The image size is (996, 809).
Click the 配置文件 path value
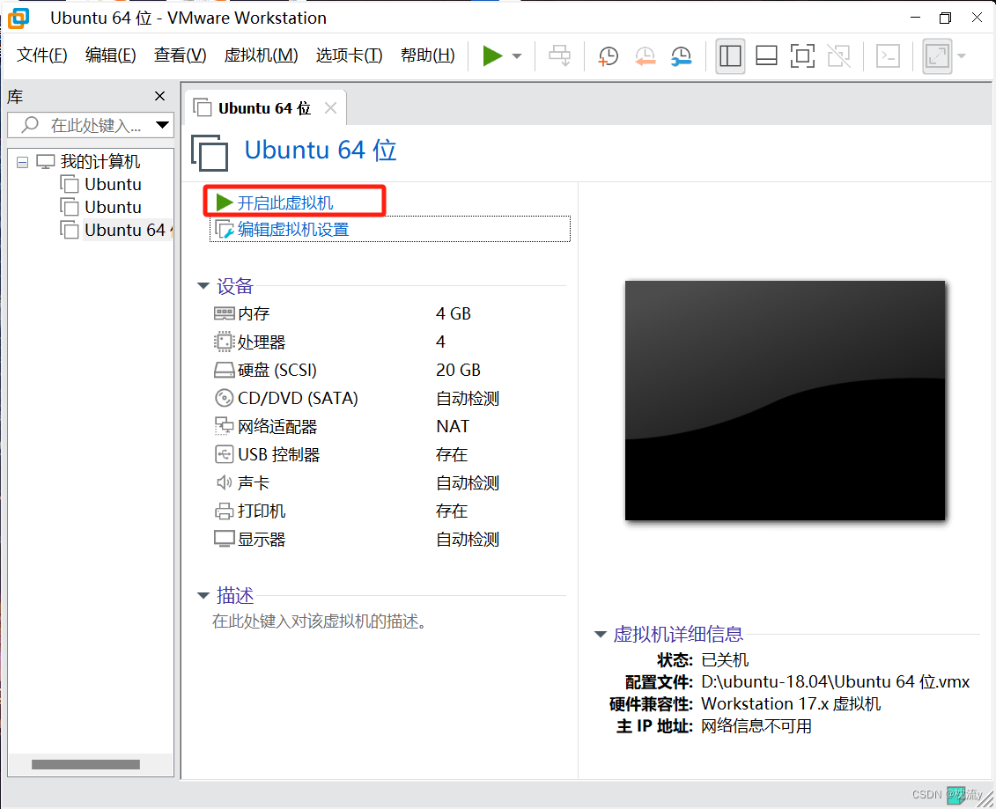836,682
